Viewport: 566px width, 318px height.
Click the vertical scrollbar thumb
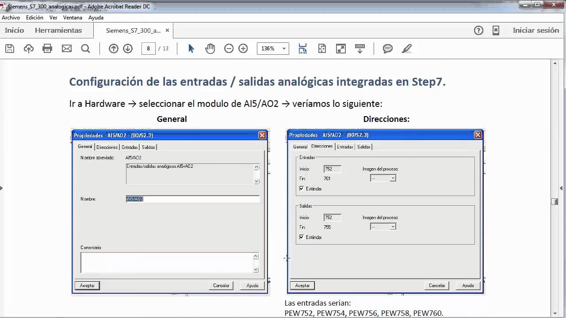click(555, 201)
